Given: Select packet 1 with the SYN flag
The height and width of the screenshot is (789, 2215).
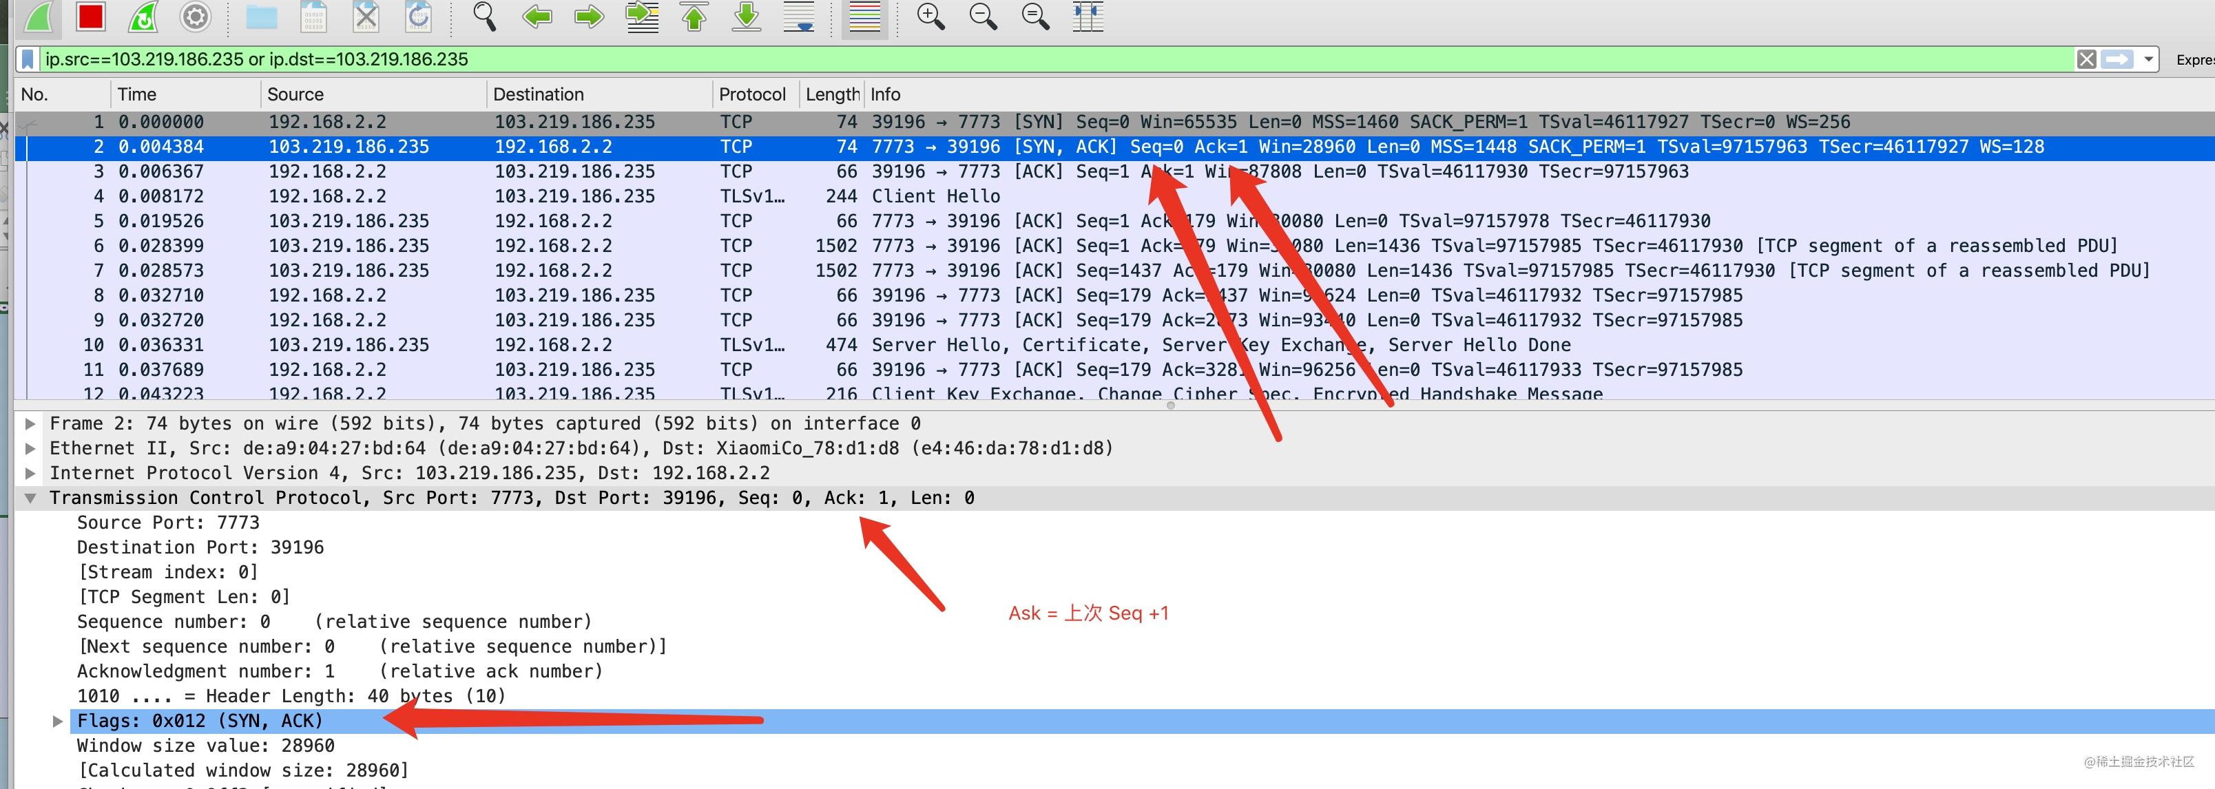Looking at the screenshot, I should coord(1114,122).
